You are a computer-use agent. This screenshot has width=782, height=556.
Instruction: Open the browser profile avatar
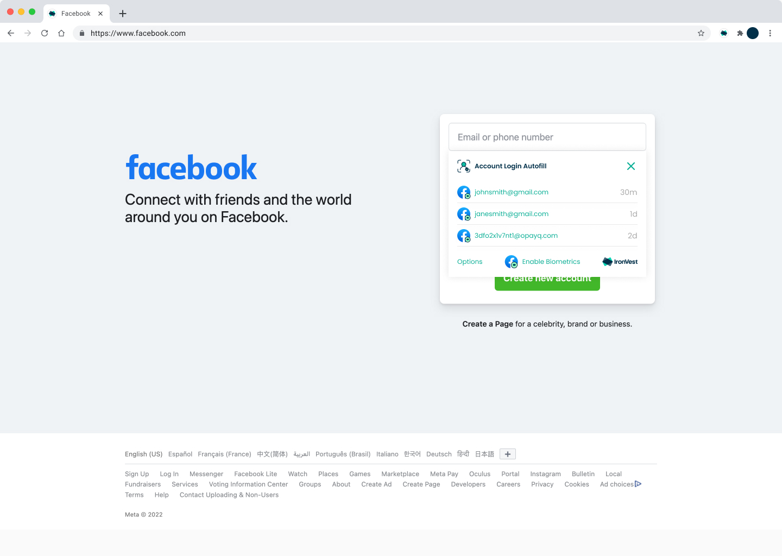(x=753, y=33)
